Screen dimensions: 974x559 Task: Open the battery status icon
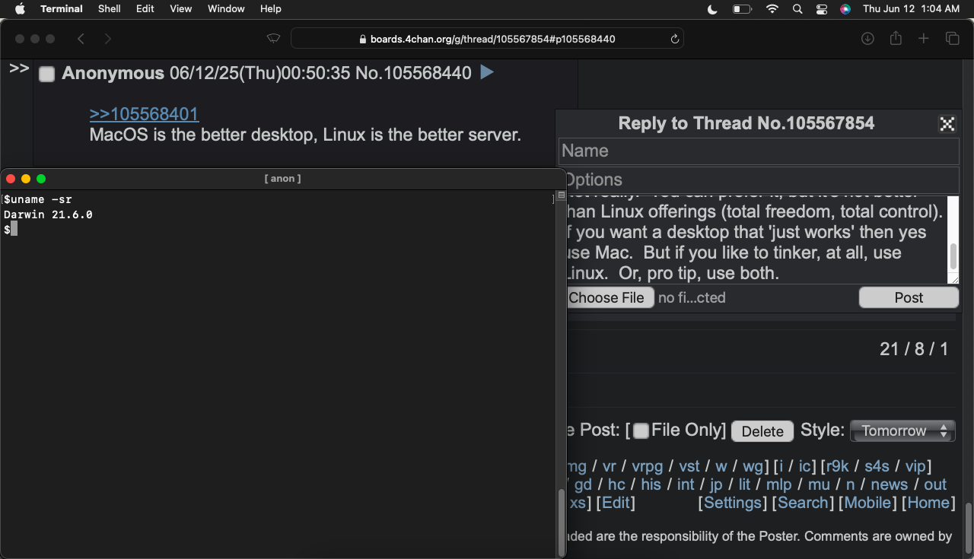coord(742,9)
